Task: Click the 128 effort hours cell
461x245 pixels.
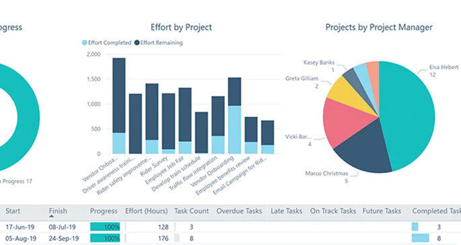Action: [163, 227]
